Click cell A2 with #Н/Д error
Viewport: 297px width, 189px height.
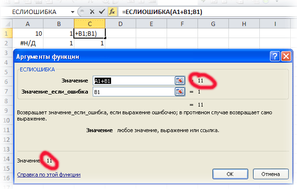point(28,43)
